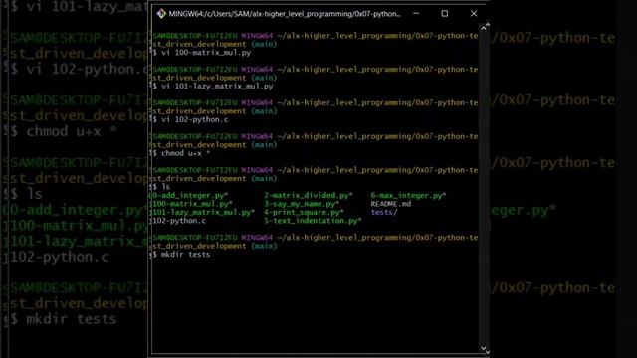
Task: Click the 'tests/' directory in ls output
Action: [384, 212]
